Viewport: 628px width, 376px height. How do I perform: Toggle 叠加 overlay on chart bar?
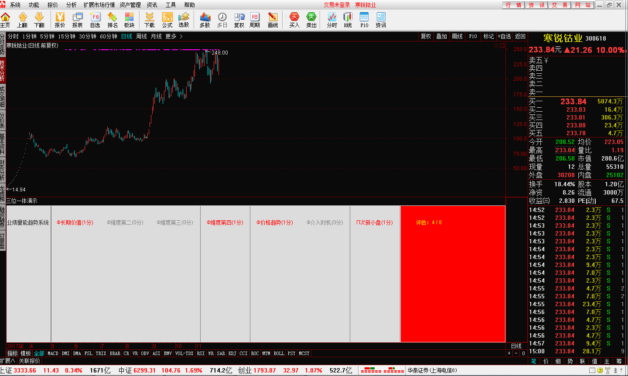pos(442,37)
